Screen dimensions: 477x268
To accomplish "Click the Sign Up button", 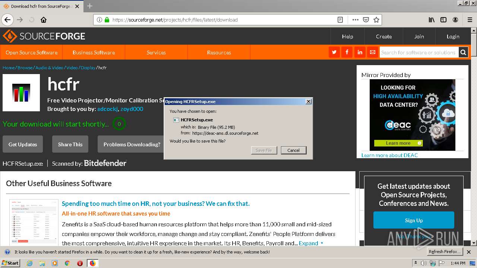I will coord(414,220).
